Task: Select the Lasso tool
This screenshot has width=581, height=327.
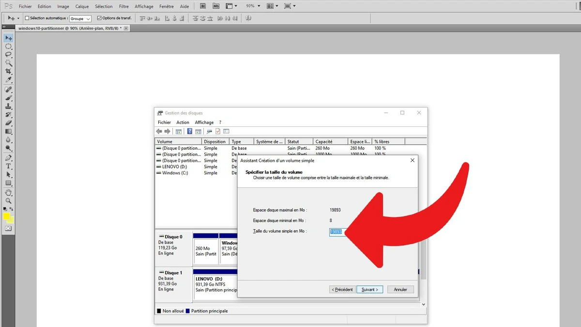Action: point(8,55)
